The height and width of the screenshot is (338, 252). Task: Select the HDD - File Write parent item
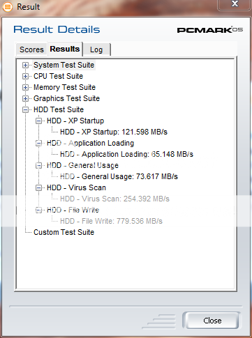click(x=73, y=210)
